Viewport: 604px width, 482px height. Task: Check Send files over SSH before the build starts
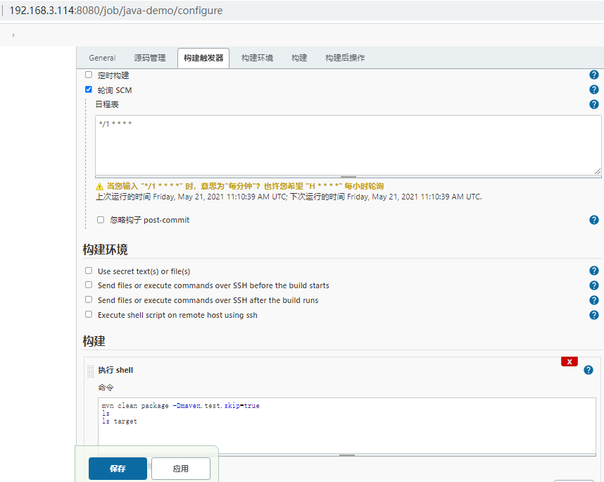pyautogui.click(x=89, y=285)
